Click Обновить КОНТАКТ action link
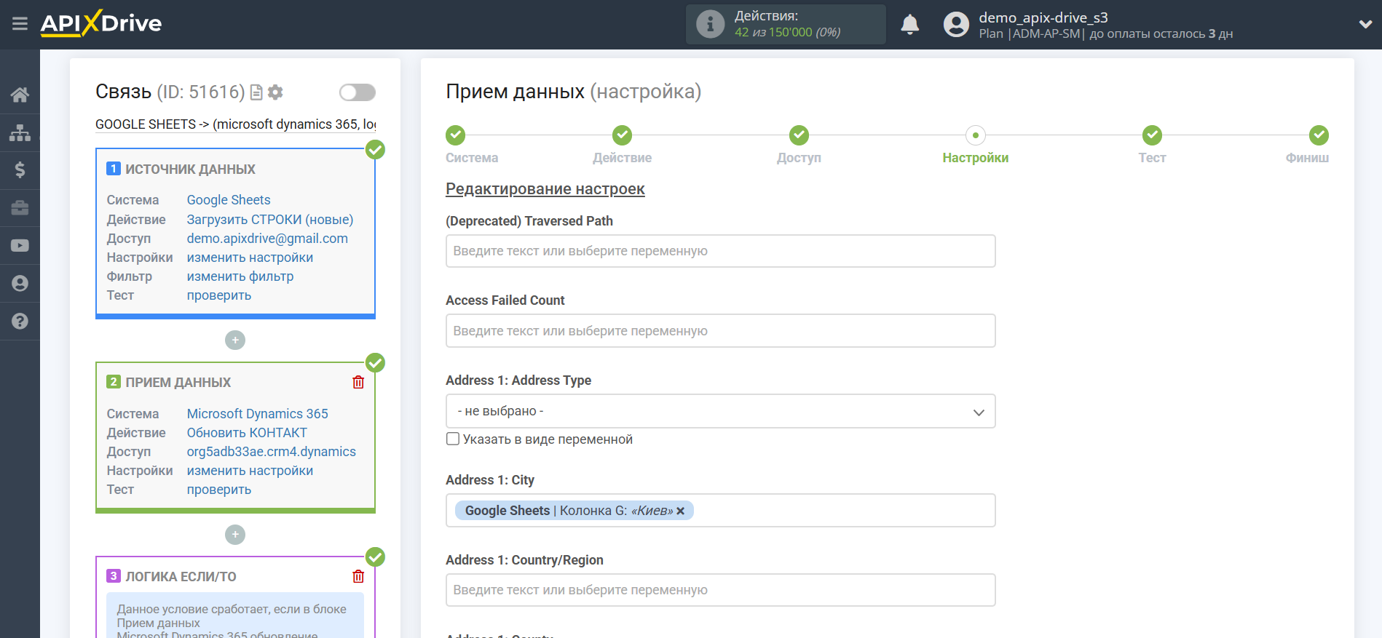The width and height of the screenshot is (1382, 638). pyautogui.click(x=247, y=433)
